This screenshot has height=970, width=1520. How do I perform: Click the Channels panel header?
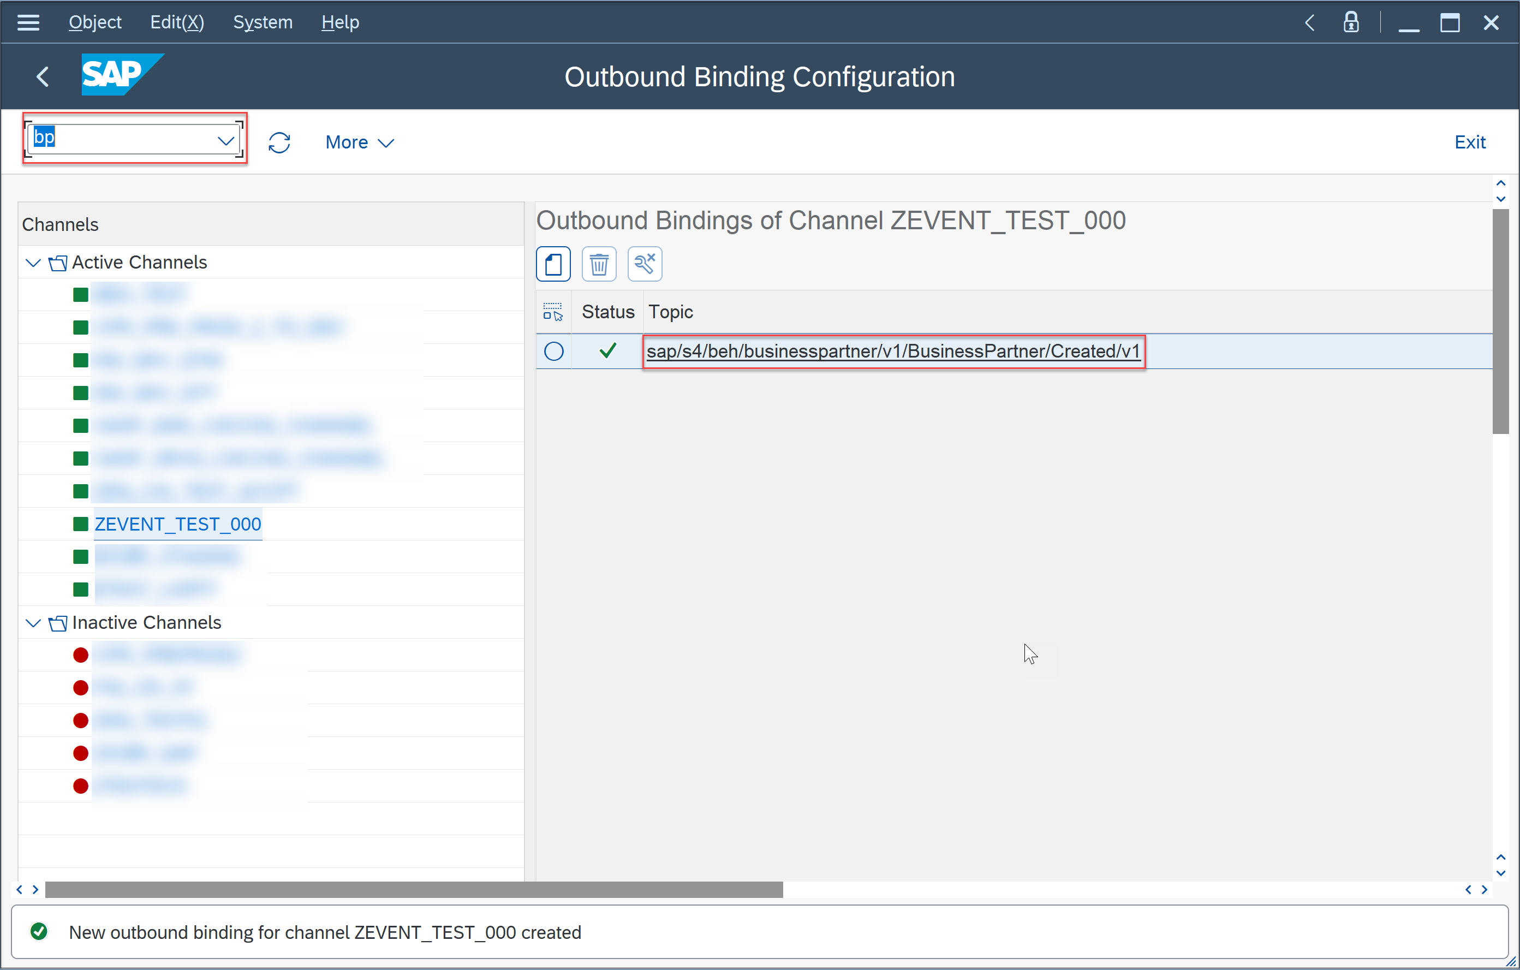[x=271, y=224]
